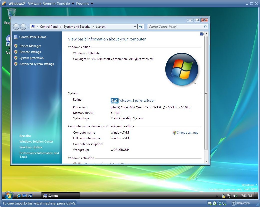This screenshot has width=260, height=207.
Task: Click inside the Search Control Panel box
Action: point(175,27)
